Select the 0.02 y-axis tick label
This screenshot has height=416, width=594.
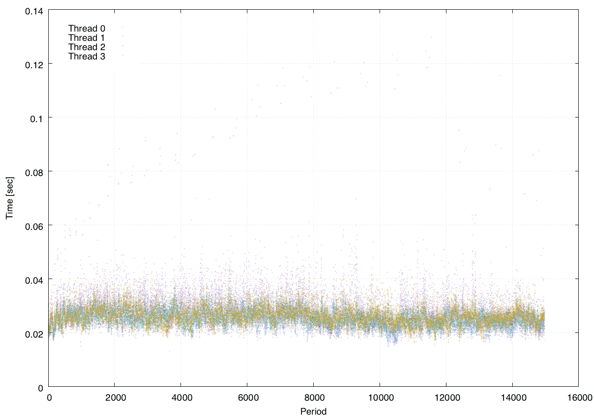[x=33, y=333]
